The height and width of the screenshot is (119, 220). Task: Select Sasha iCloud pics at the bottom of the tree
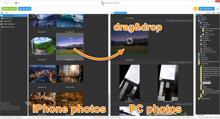pyautogui.click(x=205, y=99)
